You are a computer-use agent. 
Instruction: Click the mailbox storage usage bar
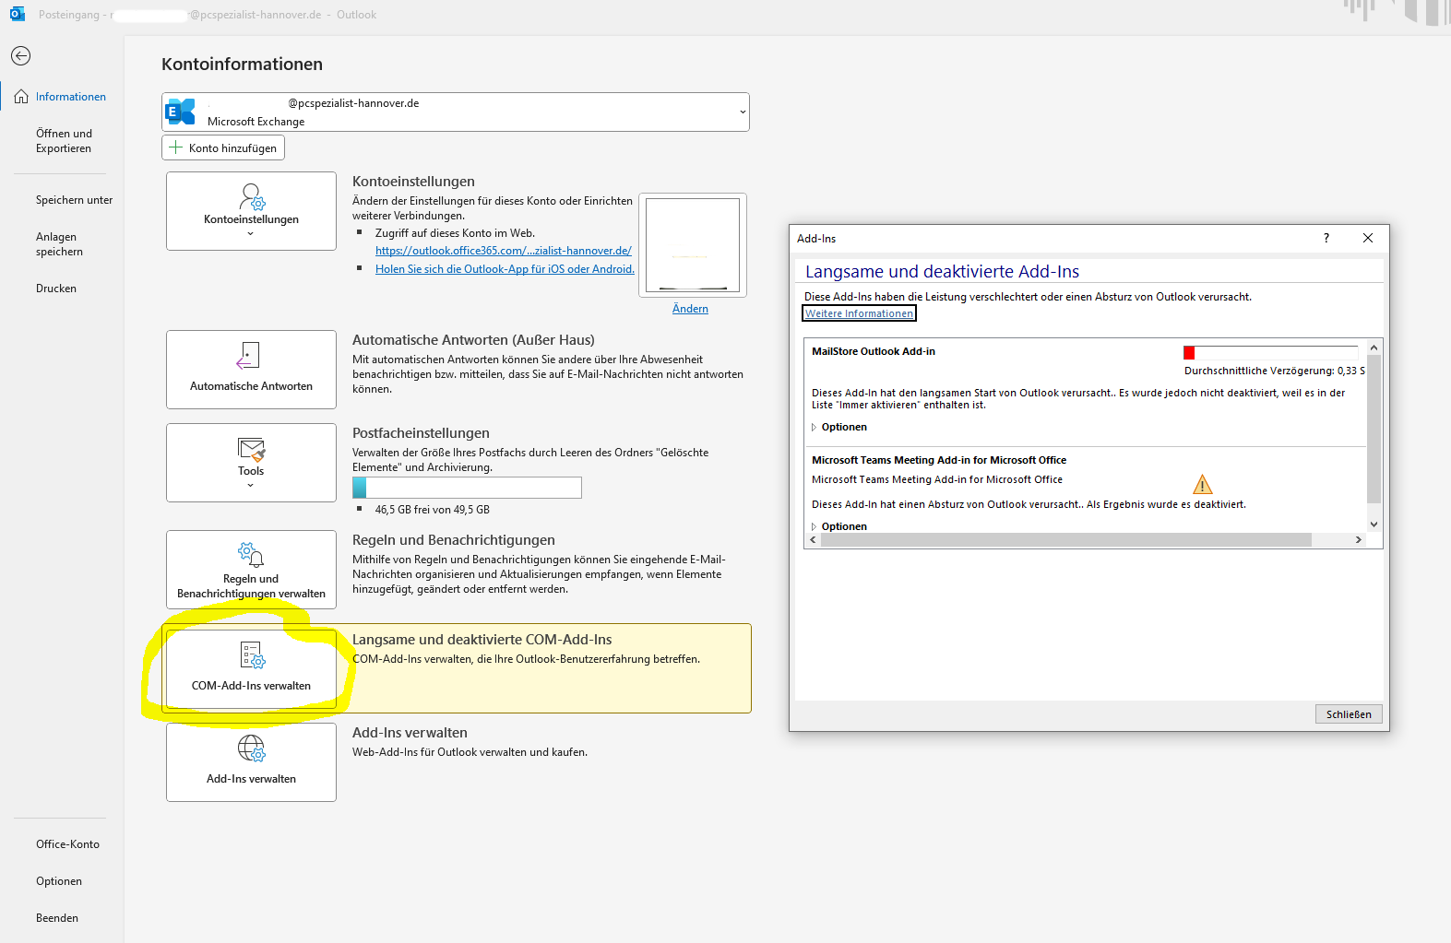(x=467, y=488)
